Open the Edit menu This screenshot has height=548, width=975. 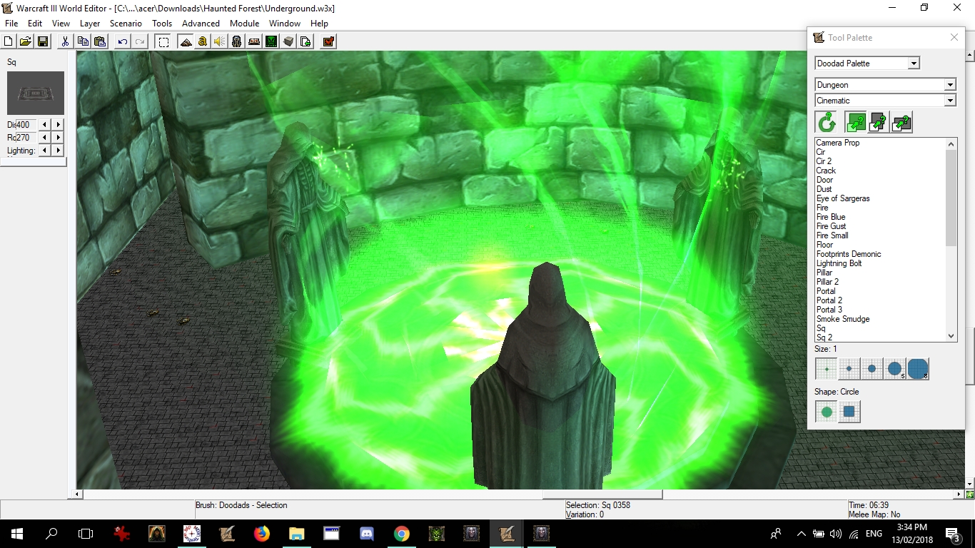tap(35, 24)
